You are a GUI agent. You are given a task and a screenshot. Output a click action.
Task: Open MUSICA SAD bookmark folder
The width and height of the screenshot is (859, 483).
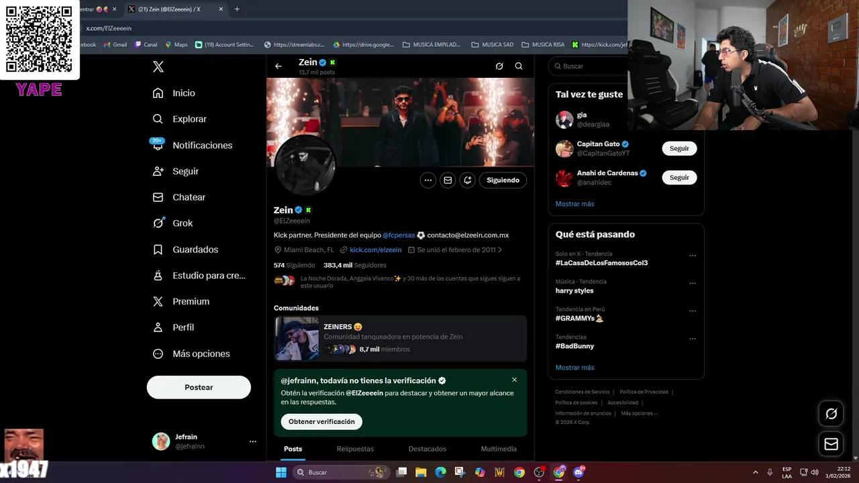click(492, 45)
